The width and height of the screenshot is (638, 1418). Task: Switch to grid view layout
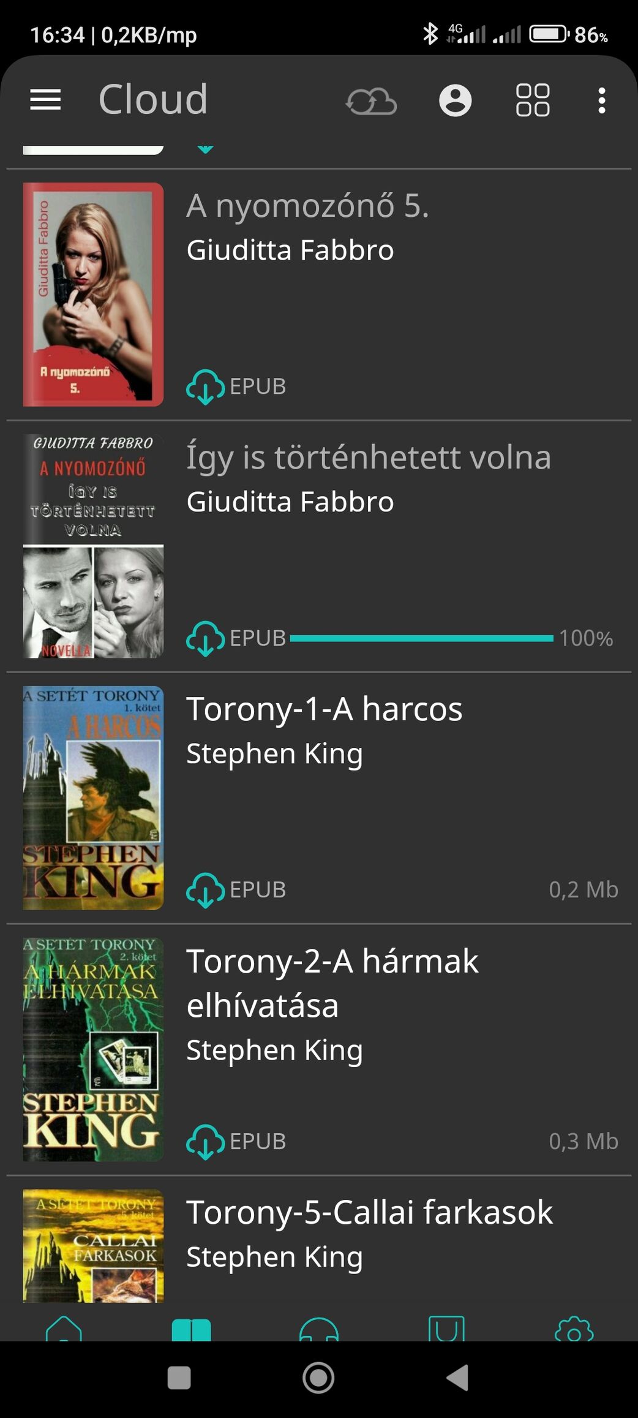pyautogui.click(x=533, y=100)
